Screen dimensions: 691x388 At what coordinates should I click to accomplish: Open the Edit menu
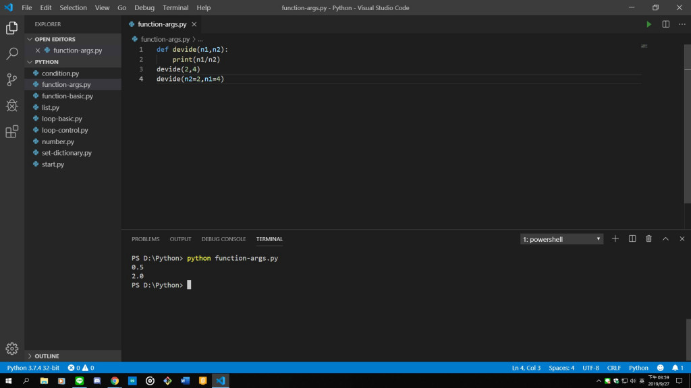tap(45, 7)
